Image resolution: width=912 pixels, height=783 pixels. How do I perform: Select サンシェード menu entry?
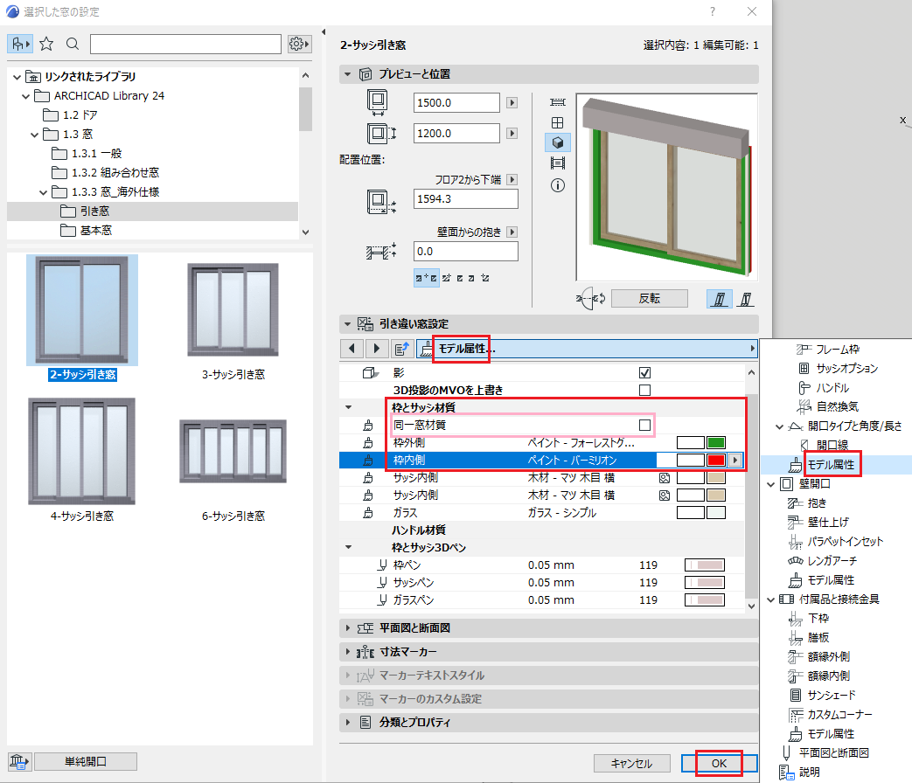pyautogui.click(x=832, y=696)
